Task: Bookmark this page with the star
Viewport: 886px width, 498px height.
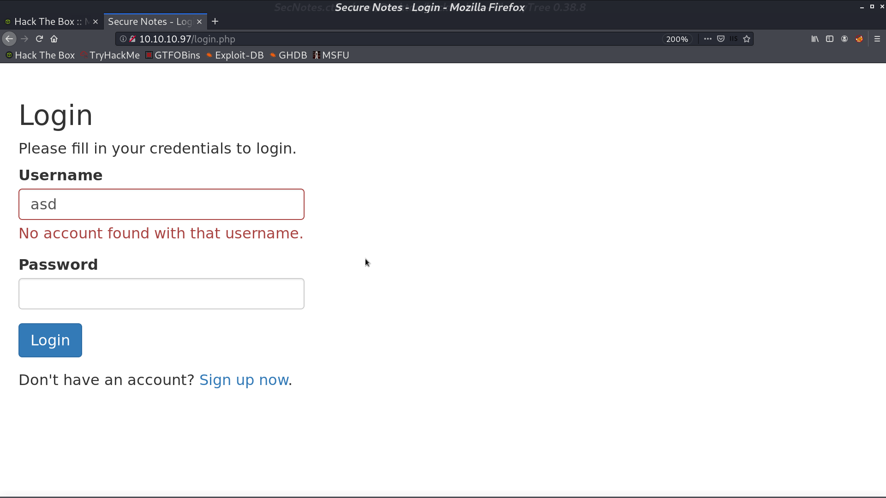Action: coord(747,39)
